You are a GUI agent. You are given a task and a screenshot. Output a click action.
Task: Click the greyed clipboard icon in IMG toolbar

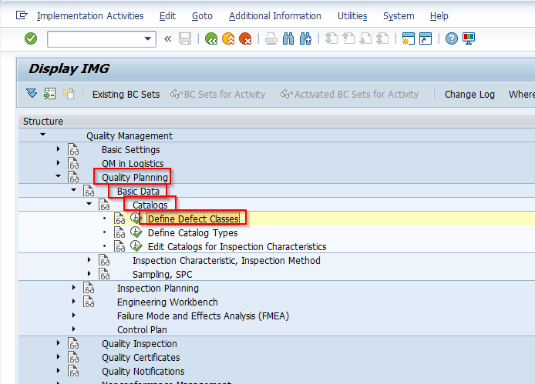pos(69,94)
